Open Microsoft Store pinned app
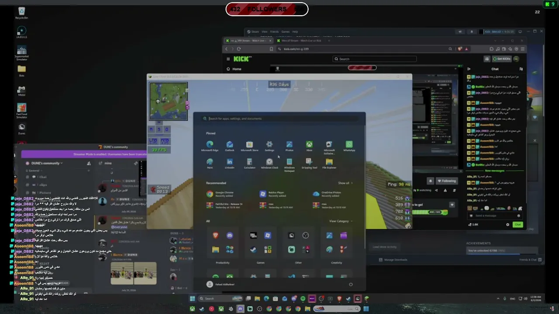 coord(249,146)
